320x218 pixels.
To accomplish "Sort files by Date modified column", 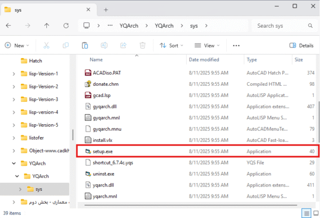I will tap(204, 60).
